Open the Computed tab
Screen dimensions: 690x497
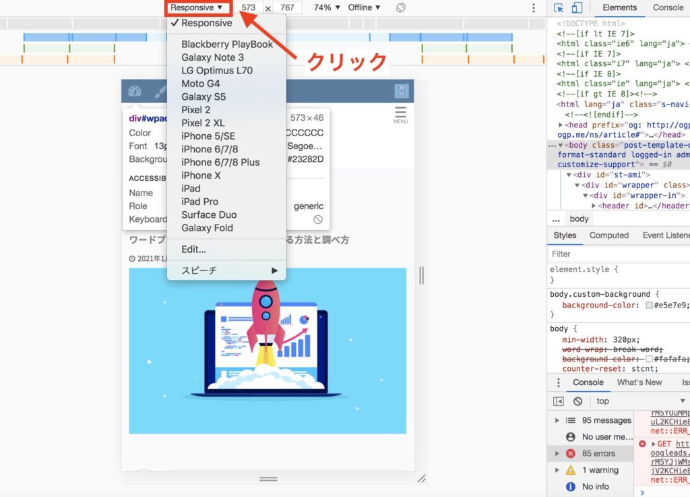(x=608, y=235)
